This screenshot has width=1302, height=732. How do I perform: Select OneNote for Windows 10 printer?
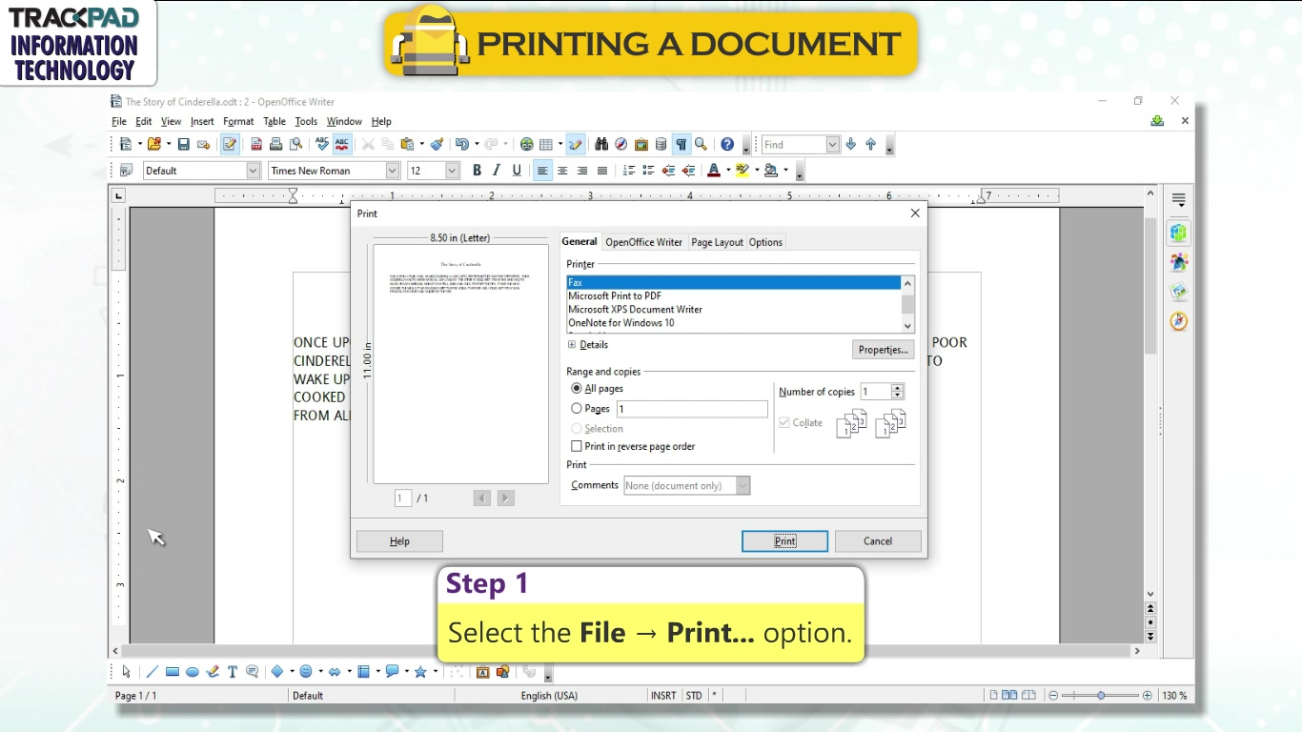click(x=621, y=323)
